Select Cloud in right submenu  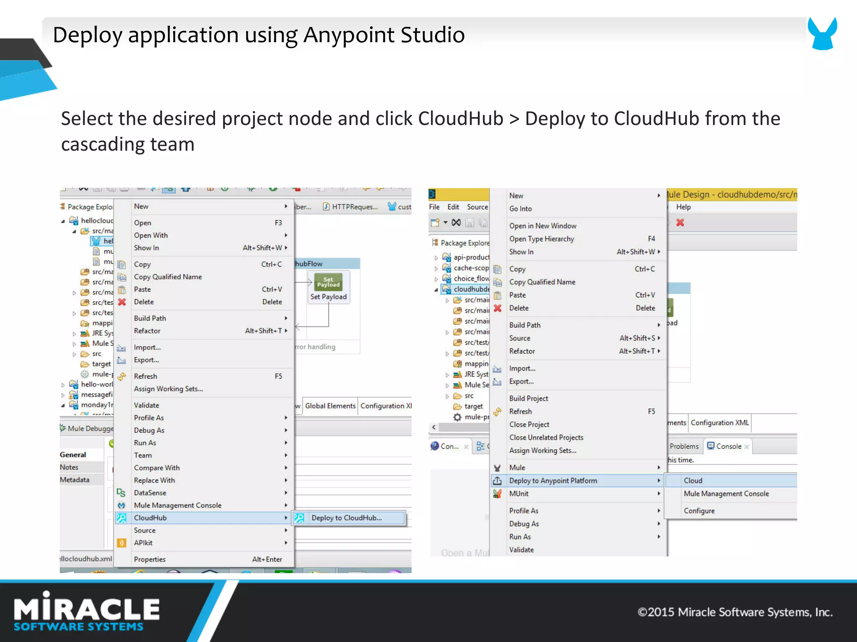point(731,481)
